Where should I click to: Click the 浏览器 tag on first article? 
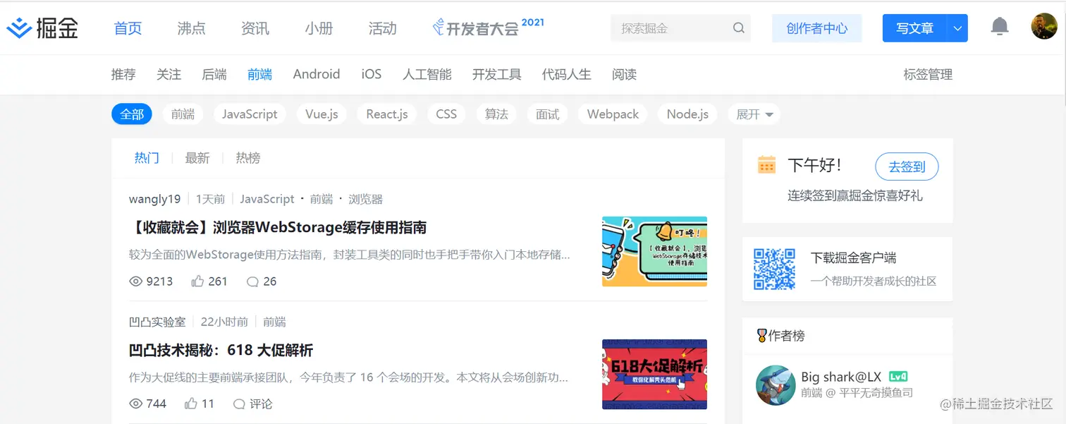366,199
